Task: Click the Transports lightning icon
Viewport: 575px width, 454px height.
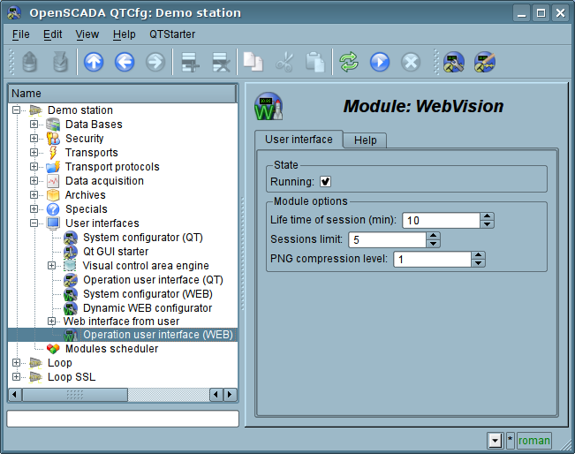Action: tap(53, 153)
